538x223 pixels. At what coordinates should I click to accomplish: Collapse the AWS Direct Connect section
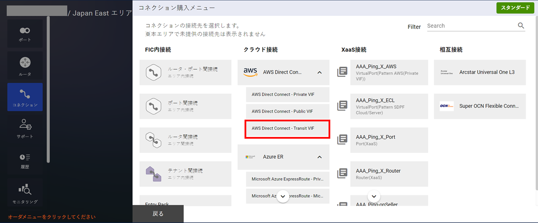[319, 72]
